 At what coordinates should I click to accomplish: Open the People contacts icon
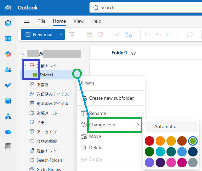[x=8, y=70]
